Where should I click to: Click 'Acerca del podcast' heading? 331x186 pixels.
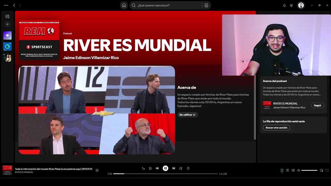tap(275, 81)
